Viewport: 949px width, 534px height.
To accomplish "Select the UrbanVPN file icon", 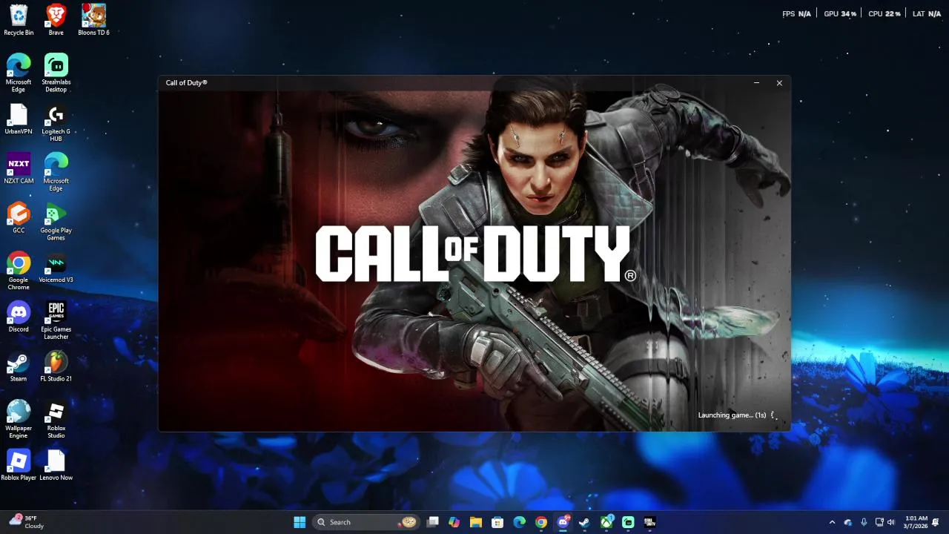I will click(x=19, y=119).
